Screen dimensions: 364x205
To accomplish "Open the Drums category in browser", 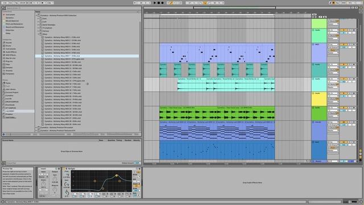I will [x=8, y=46].
